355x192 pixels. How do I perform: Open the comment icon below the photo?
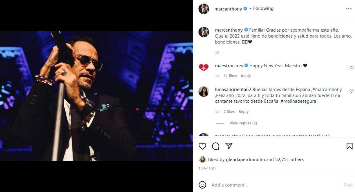click(215, 146)
